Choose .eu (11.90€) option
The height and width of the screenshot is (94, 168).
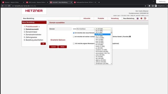(103, 36)
